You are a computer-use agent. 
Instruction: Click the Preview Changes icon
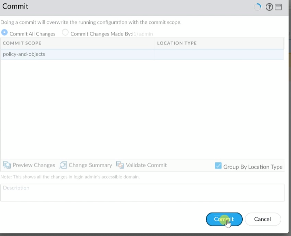point(7,165)
